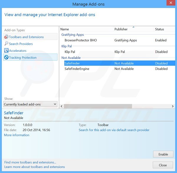
Task: Click the Toolbars and Extensions icon
Action: 6,37
